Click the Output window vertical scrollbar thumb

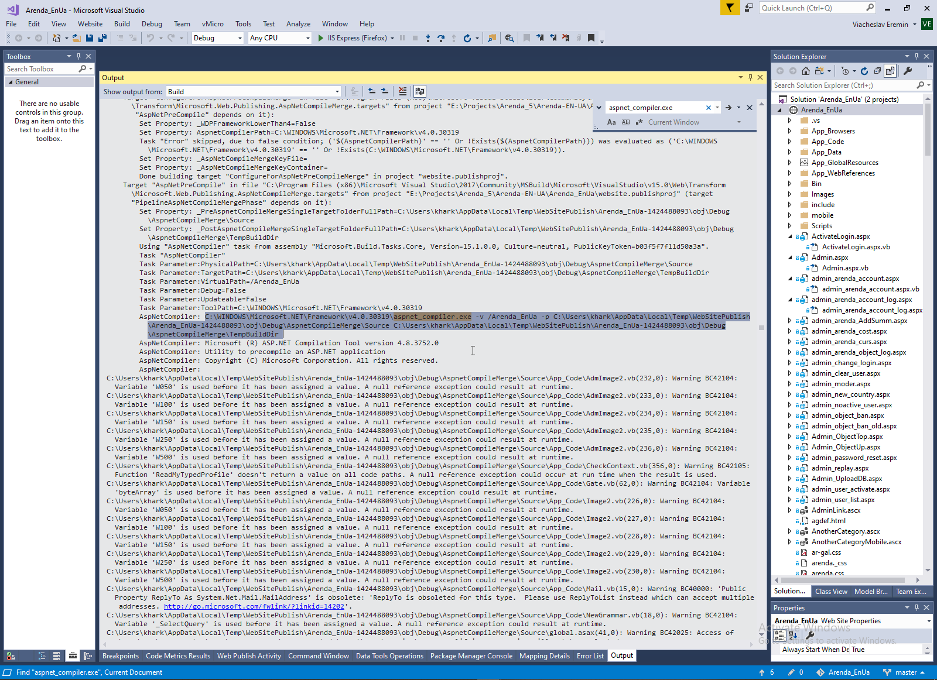pos(761,328)
